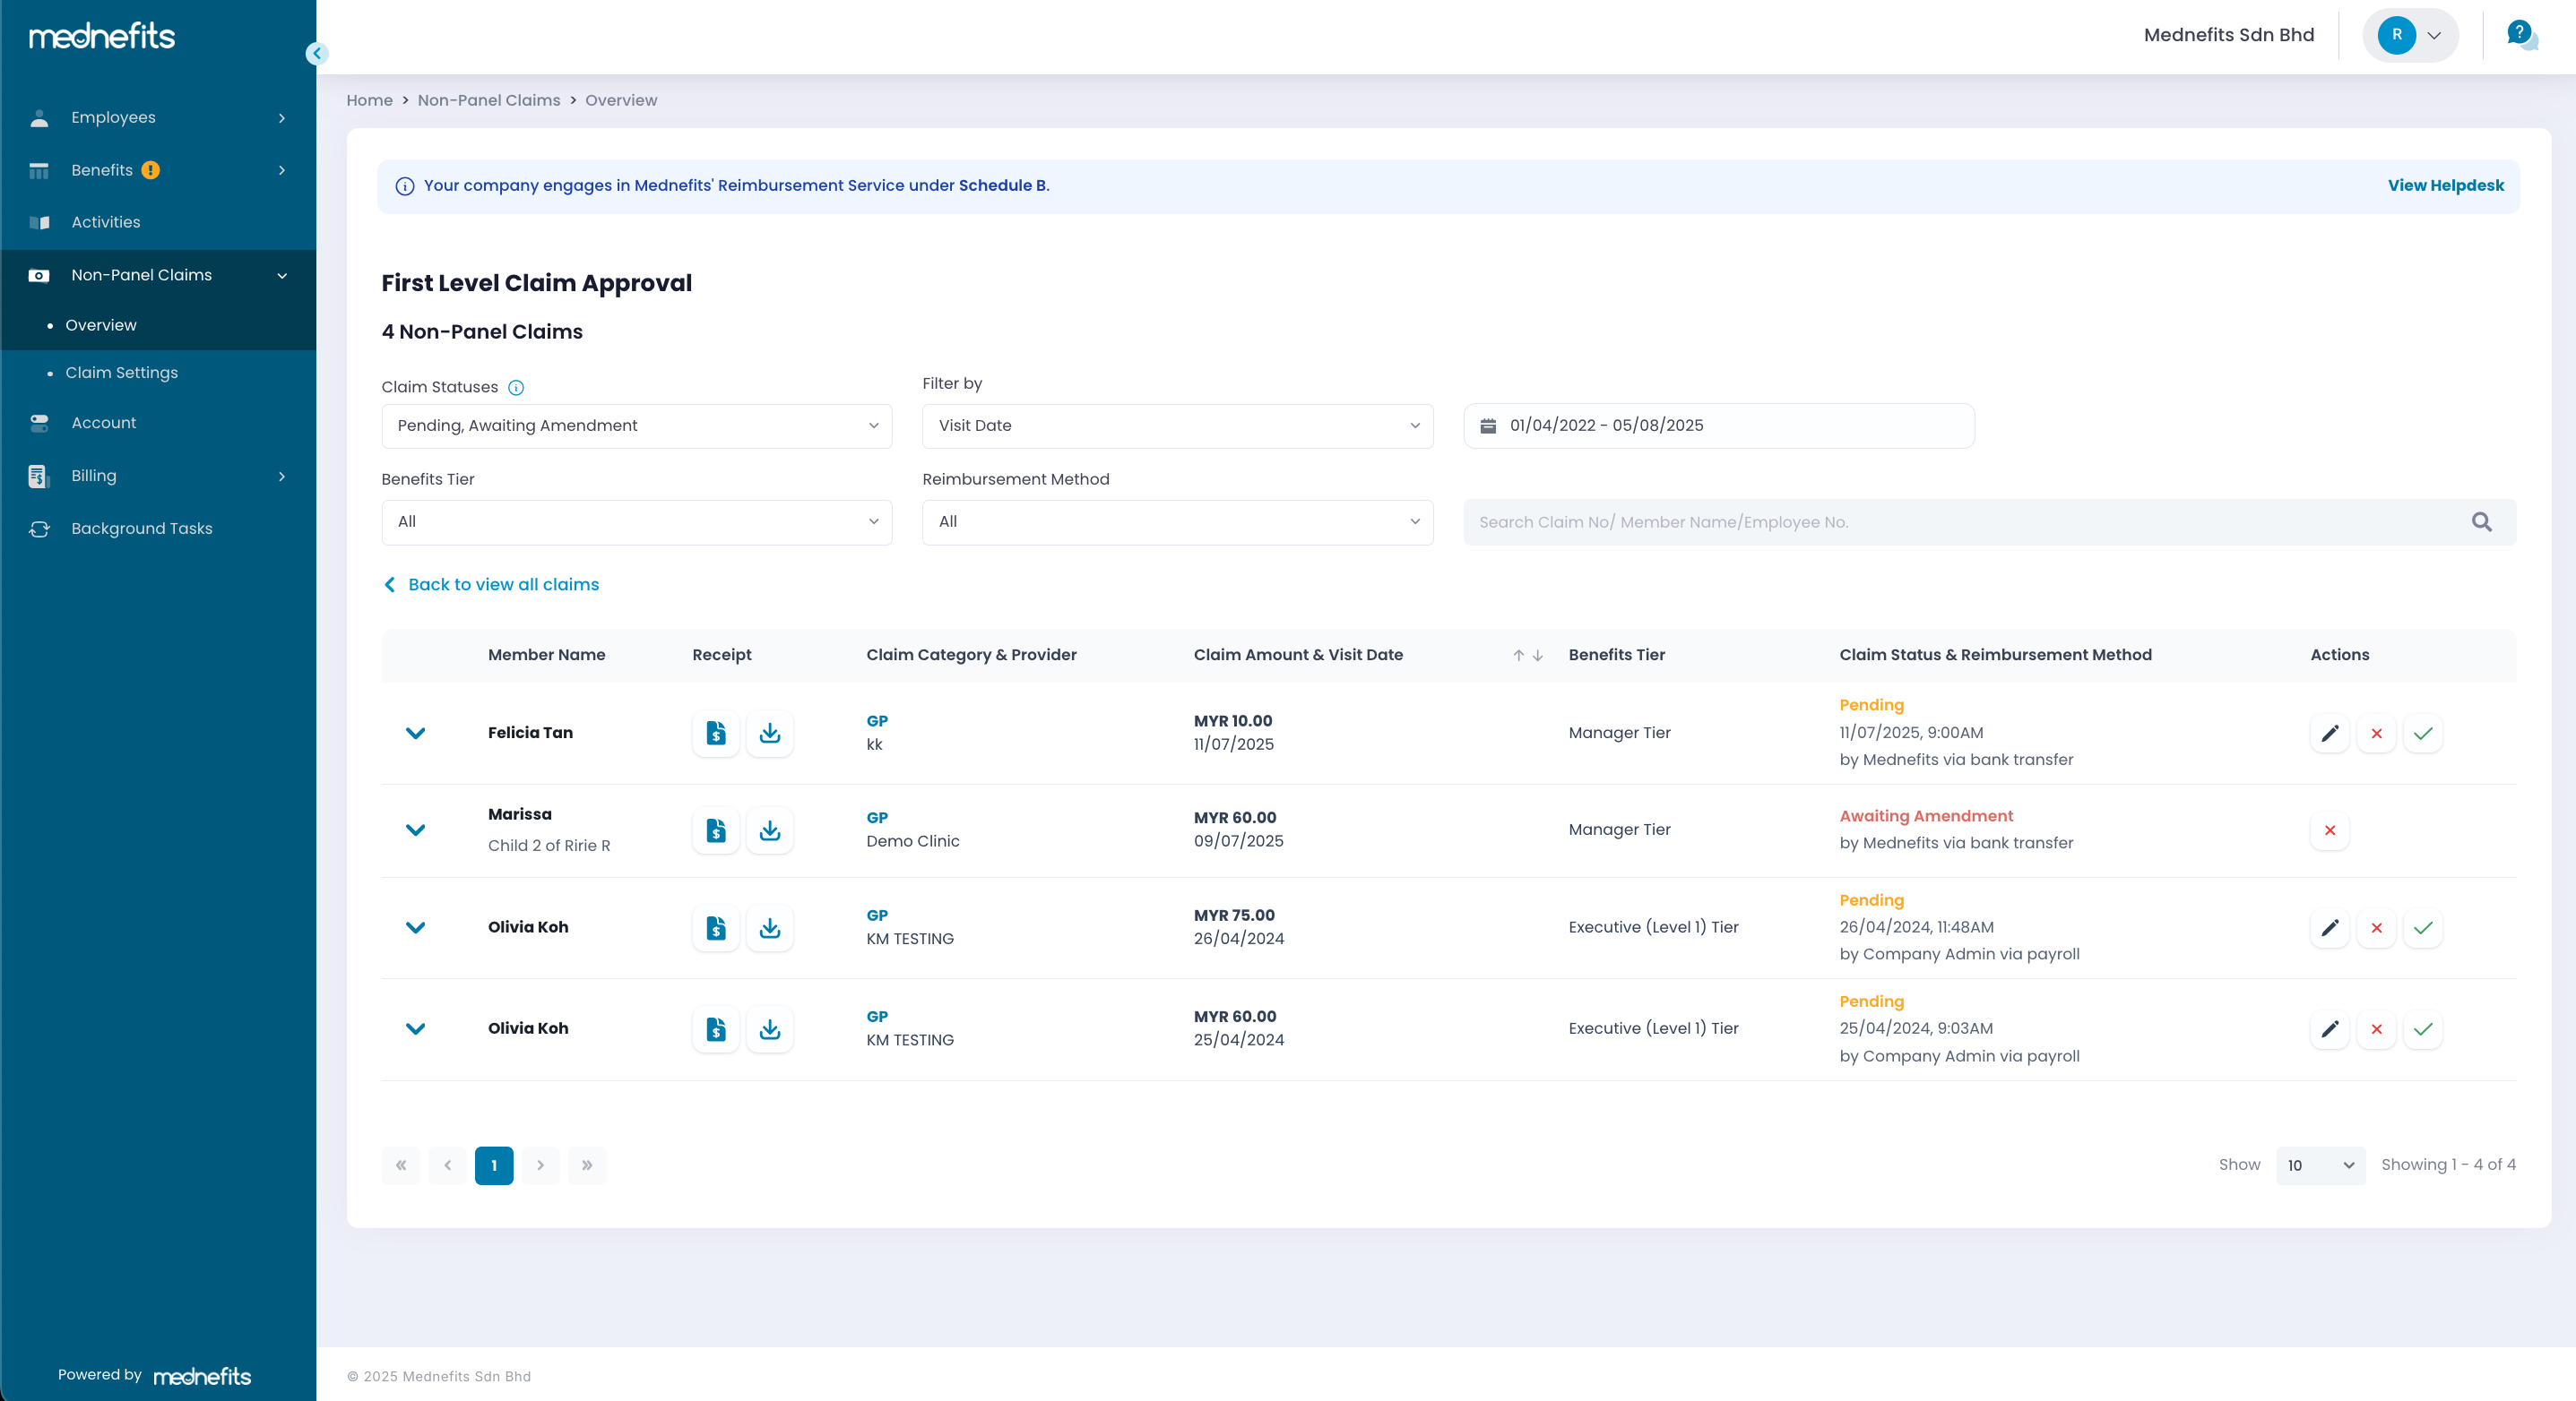Go to last page of results
The image size is (2576, 1401).
tap(587, 1165)
